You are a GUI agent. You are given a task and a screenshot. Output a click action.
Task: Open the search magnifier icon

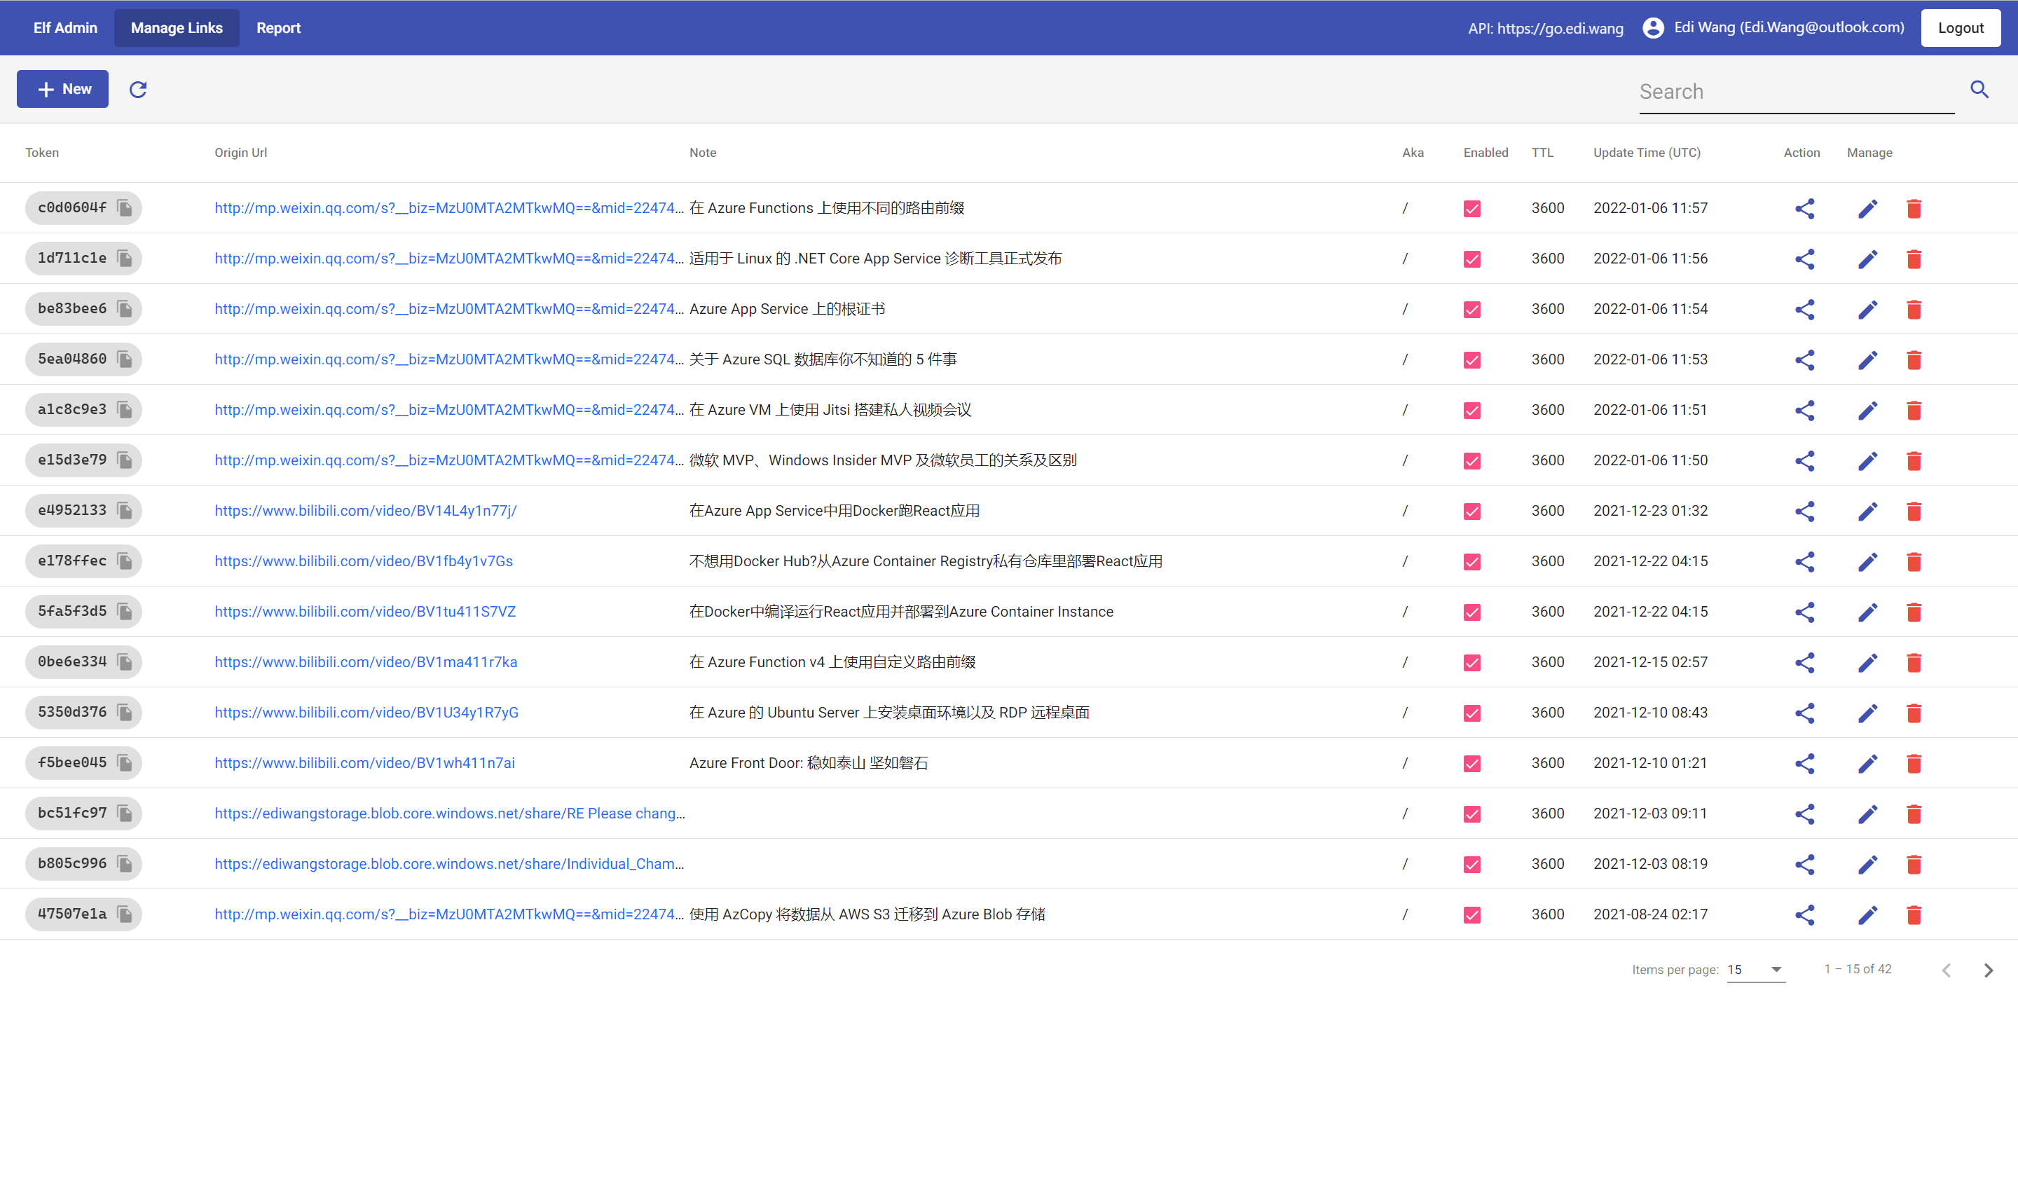pos(1979,89)
